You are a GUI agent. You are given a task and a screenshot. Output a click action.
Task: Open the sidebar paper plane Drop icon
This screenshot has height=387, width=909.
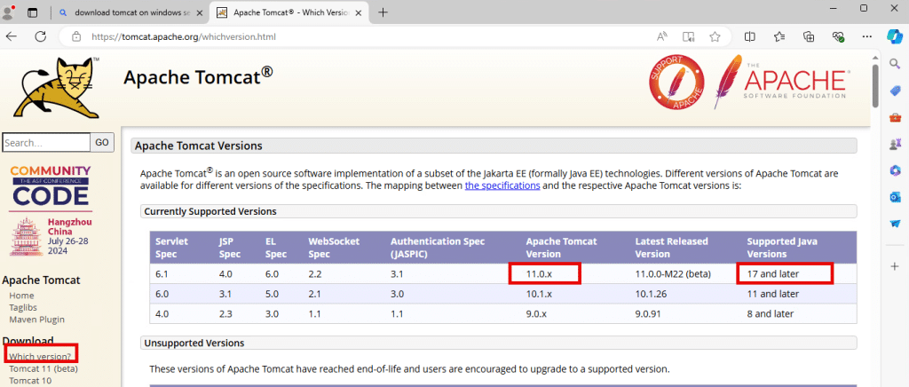pyautogui.click(x=895, y=224)
